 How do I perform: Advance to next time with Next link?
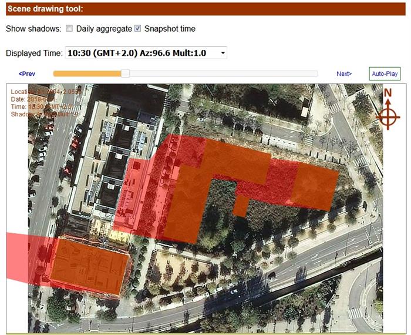tap(344, 74)
